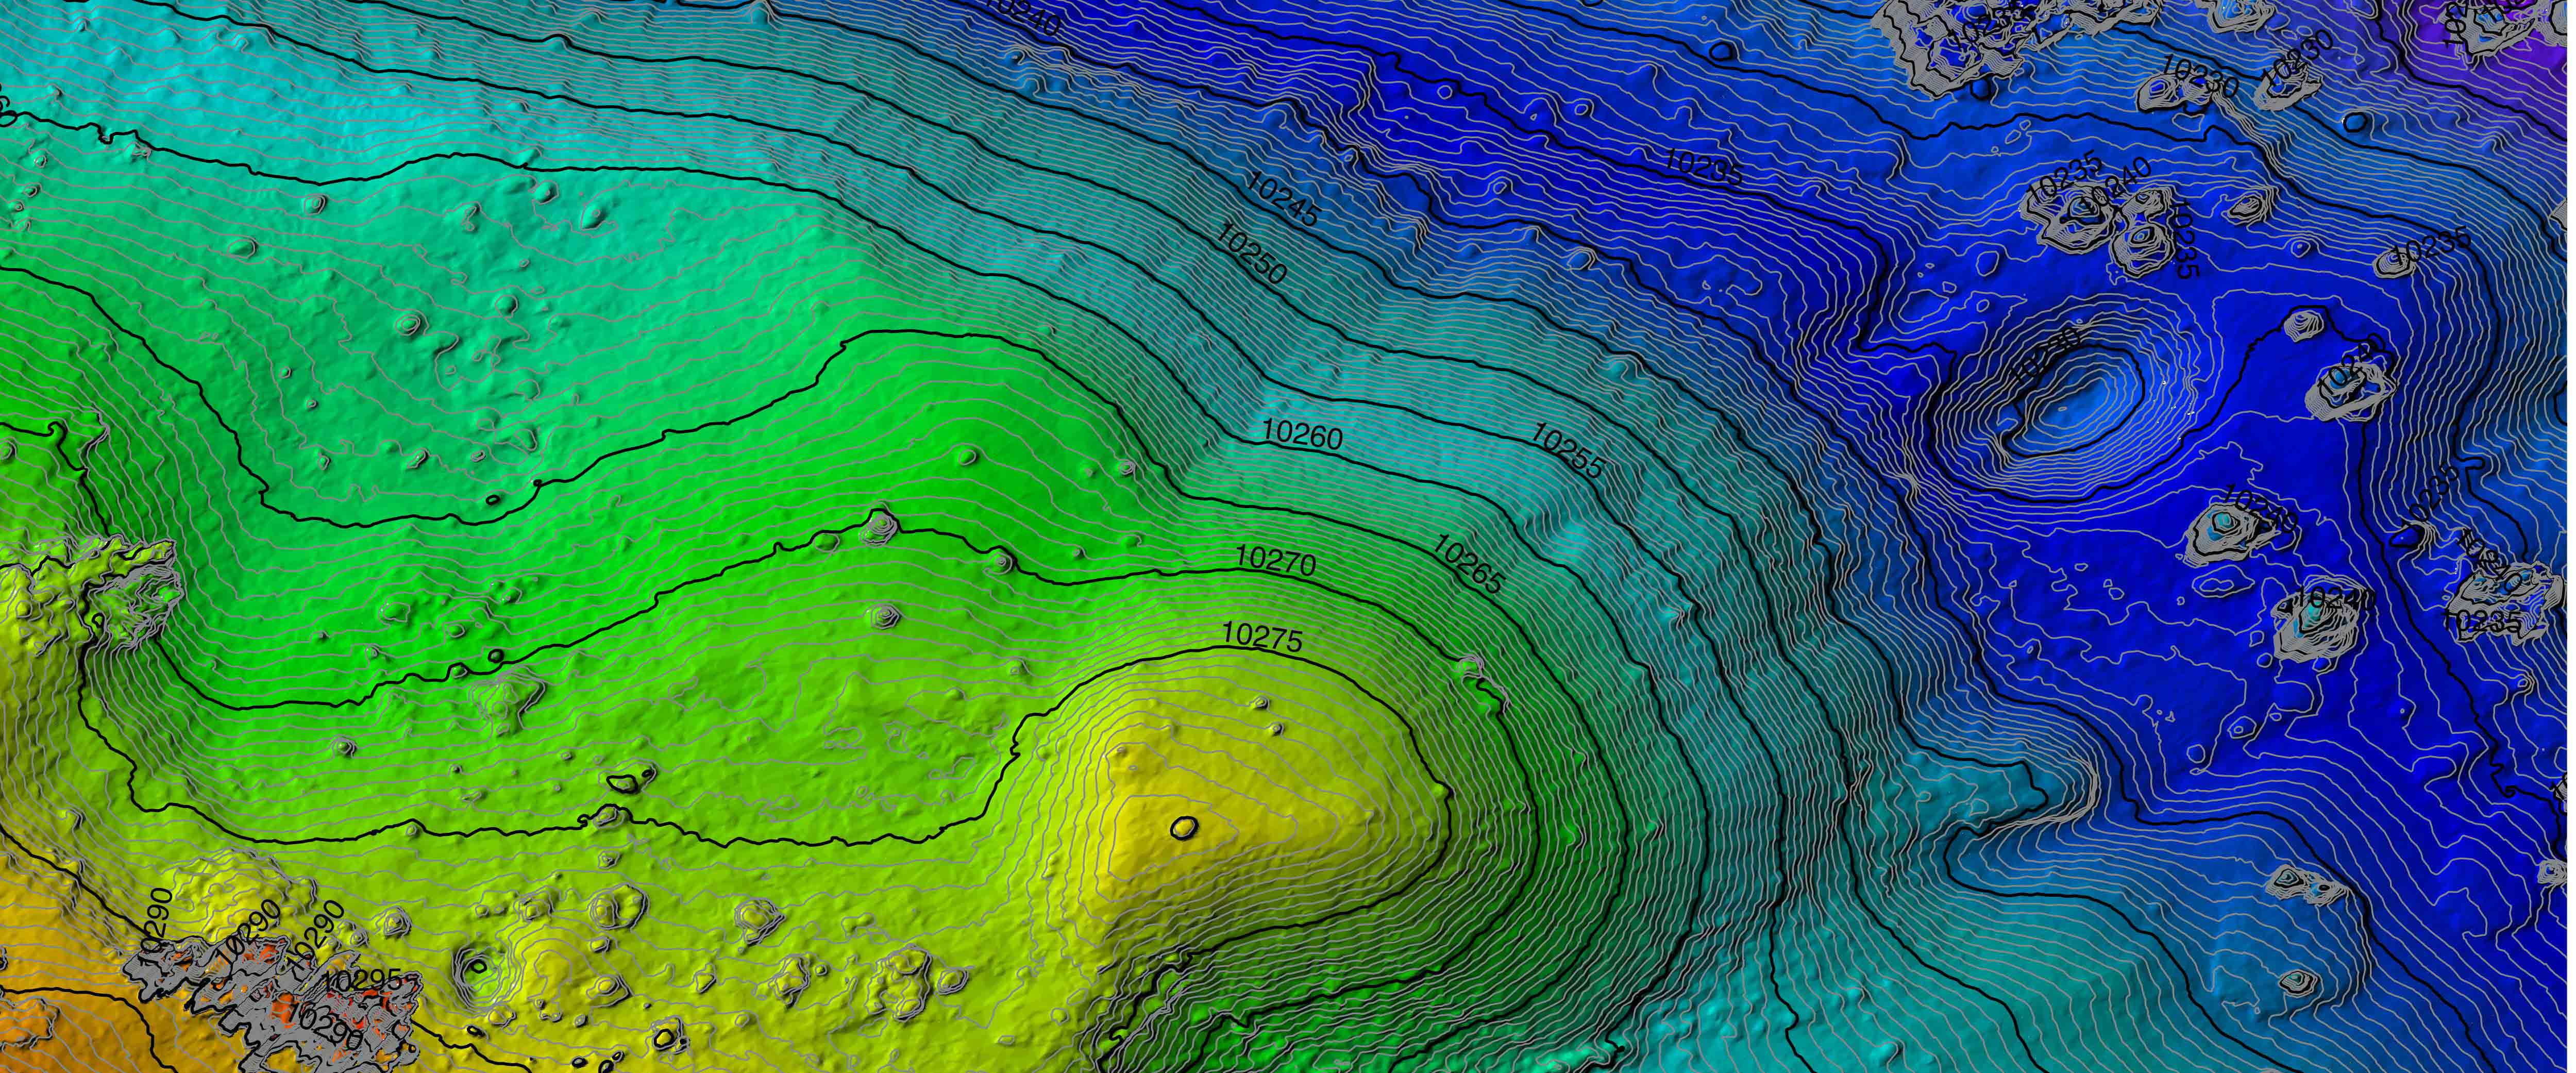Click the 10270 contour label
The image size is (2576, 1073).
[x=1276, y=560]
